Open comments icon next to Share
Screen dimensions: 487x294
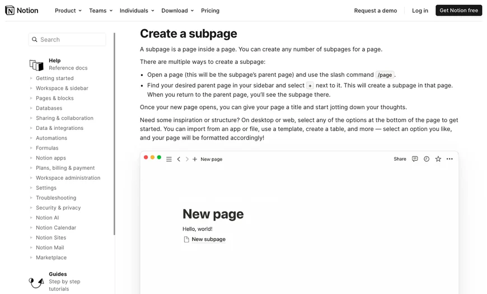coord(415,159)
